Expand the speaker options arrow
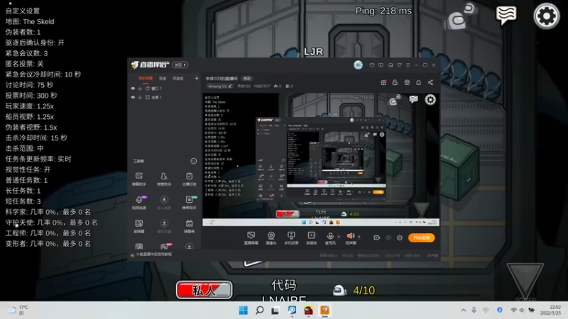The height and width of the screenshot is (319, 568). click(x=359, y=237)
